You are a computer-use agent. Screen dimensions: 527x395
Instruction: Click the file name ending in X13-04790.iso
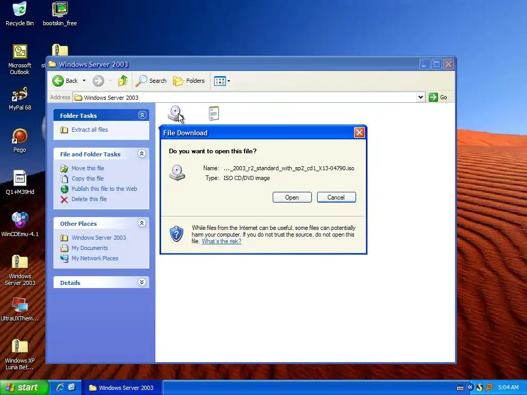pyautogui.click(x=289, y=168)
